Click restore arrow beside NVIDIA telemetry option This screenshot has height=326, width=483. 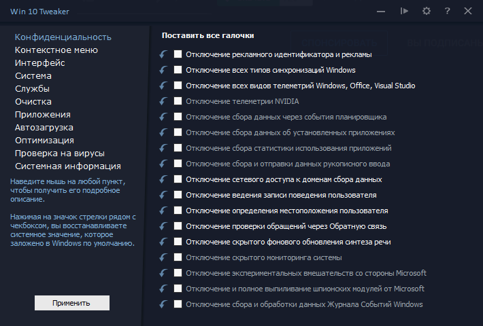(x=163, y=101)
